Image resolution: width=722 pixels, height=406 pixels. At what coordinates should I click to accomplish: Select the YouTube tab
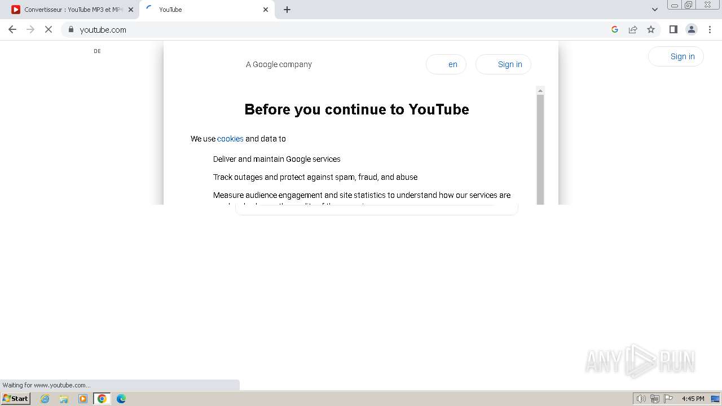tap(207, 10)
